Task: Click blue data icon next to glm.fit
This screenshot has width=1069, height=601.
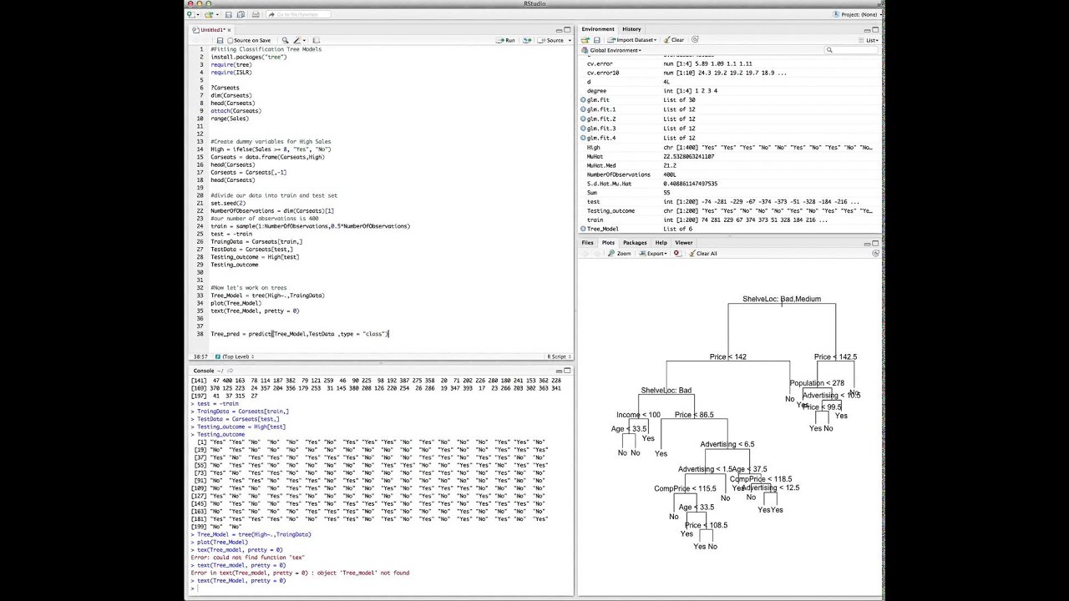Action: coord(583,100)
